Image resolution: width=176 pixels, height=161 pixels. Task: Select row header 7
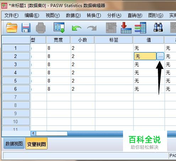[16, 97]
